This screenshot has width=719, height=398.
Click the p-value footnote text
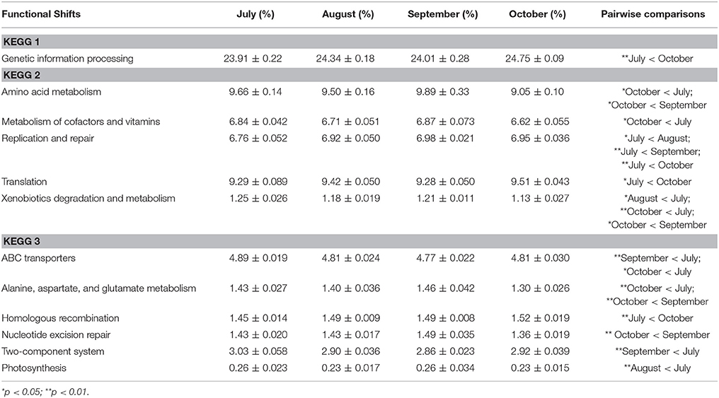point(45,392)
